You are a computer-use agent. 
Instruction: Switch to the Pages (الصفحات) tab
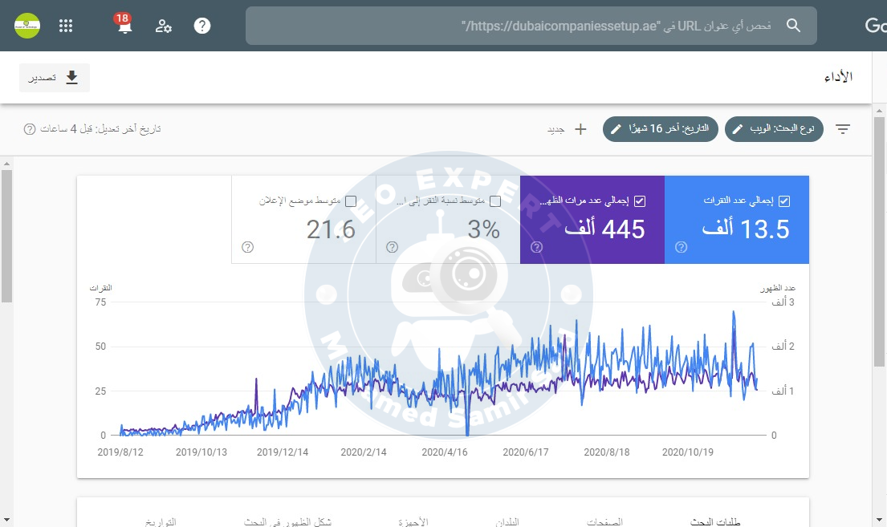pyautogui.click(x=605, y=521)
